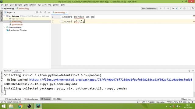Expand External Libraries node

click(x=4, y=27)
